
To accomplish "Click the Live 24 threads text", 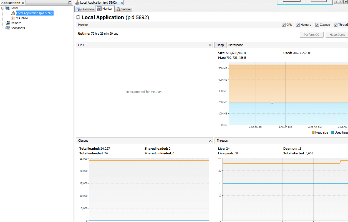I will point(224,149).
